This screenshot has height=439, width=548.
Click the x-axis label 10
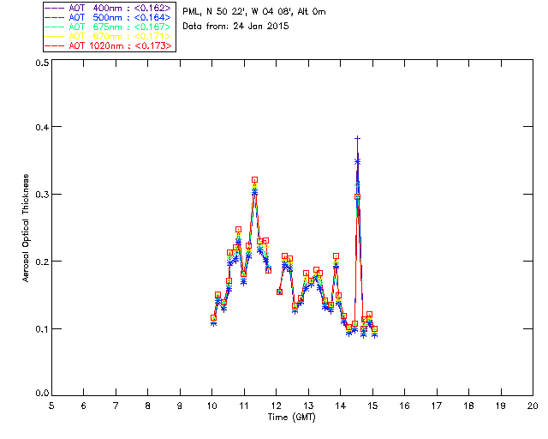(x=211, y=406)
